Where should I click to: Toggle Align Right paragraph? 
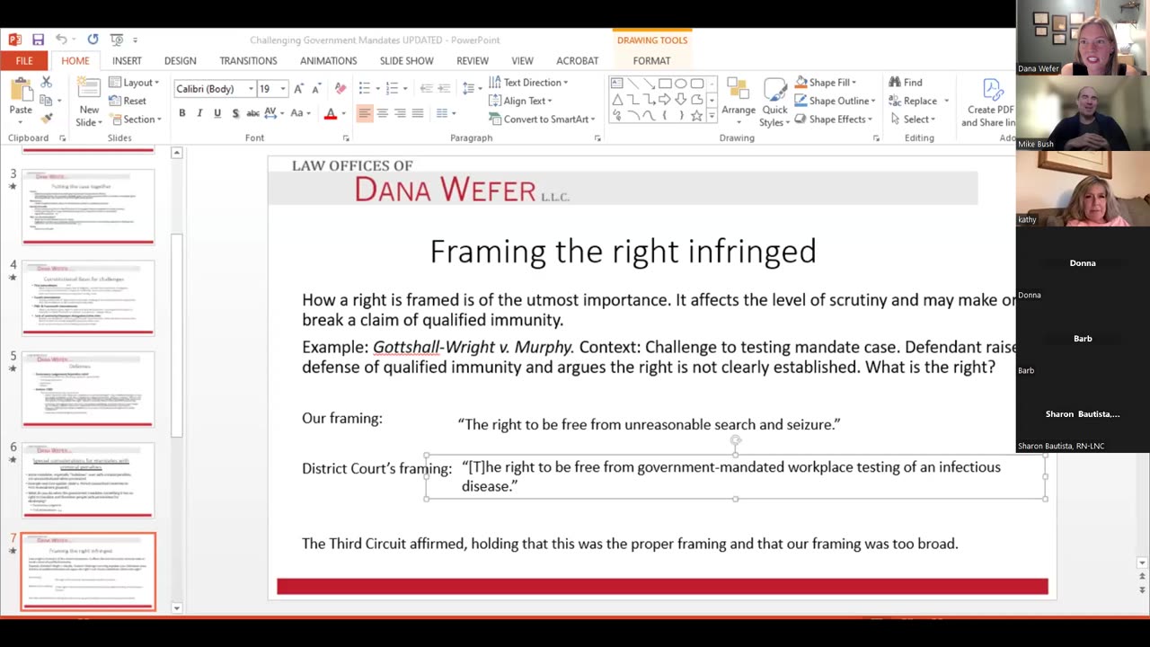[400, 113]
